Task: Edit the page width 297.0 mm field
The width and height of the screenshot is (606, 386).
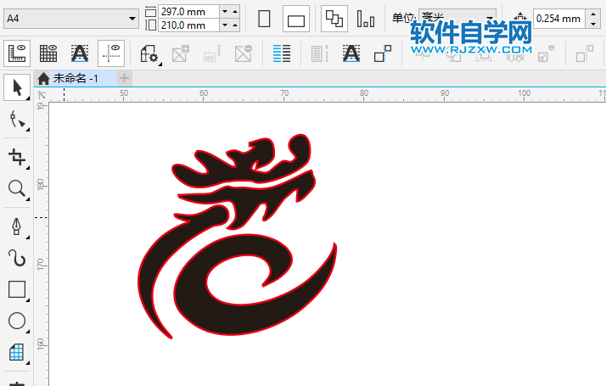Action: [188, 12]
